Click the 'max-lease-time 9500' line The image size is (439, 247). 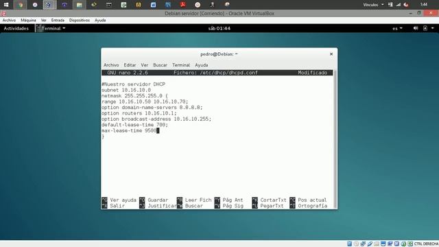pos(129,131)
